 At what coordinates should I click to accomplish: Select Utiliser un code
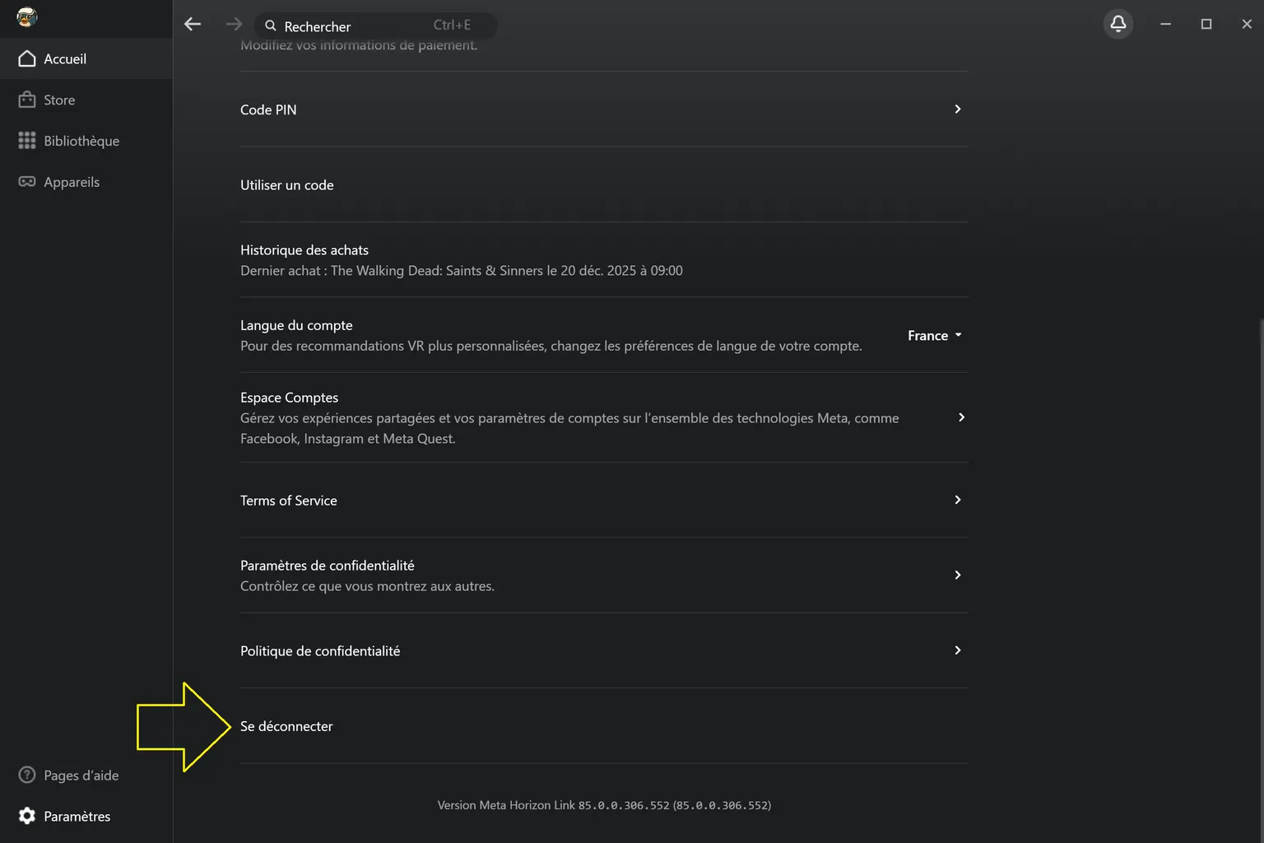(x=287, y=185)
